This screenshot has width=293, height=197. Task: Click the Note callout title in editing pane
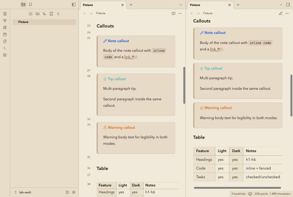pyautogui.click(x=118, y=41)
